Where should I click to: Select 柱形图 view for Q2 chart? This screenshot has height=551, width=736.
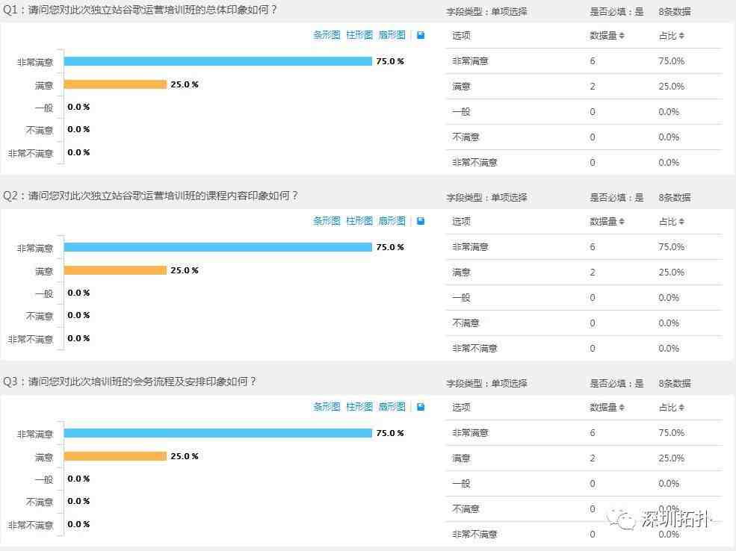(359, 221)
